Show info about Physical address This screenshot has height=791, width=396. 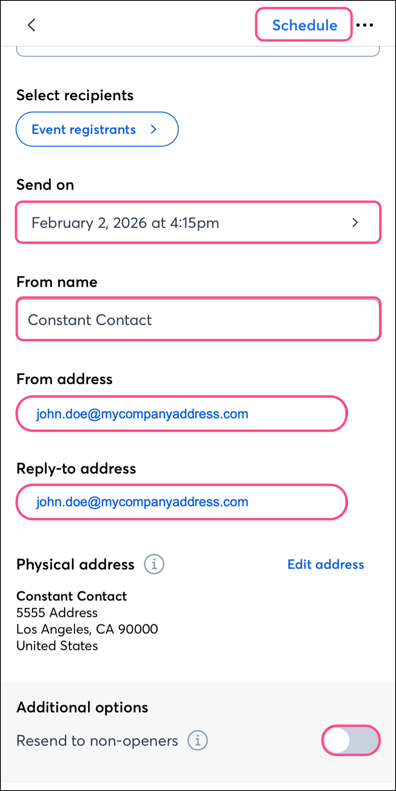pos(154,564)
